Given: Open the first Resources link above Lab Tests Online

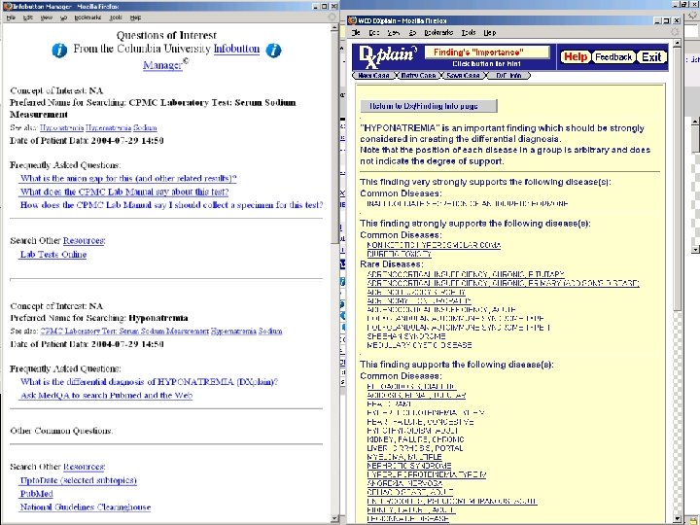Looking at the screenshot, I should pos(84,241).
